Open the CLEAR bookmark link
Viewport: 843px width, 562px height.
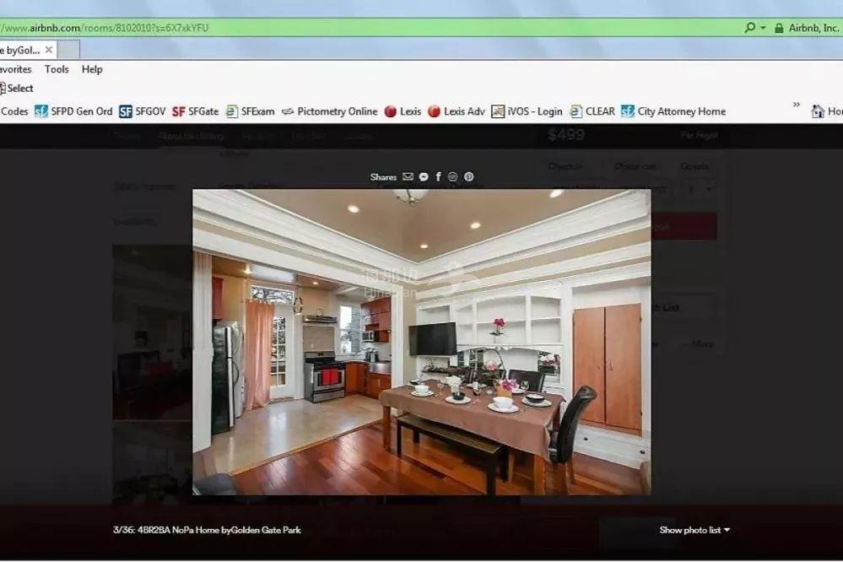[592, 111]
